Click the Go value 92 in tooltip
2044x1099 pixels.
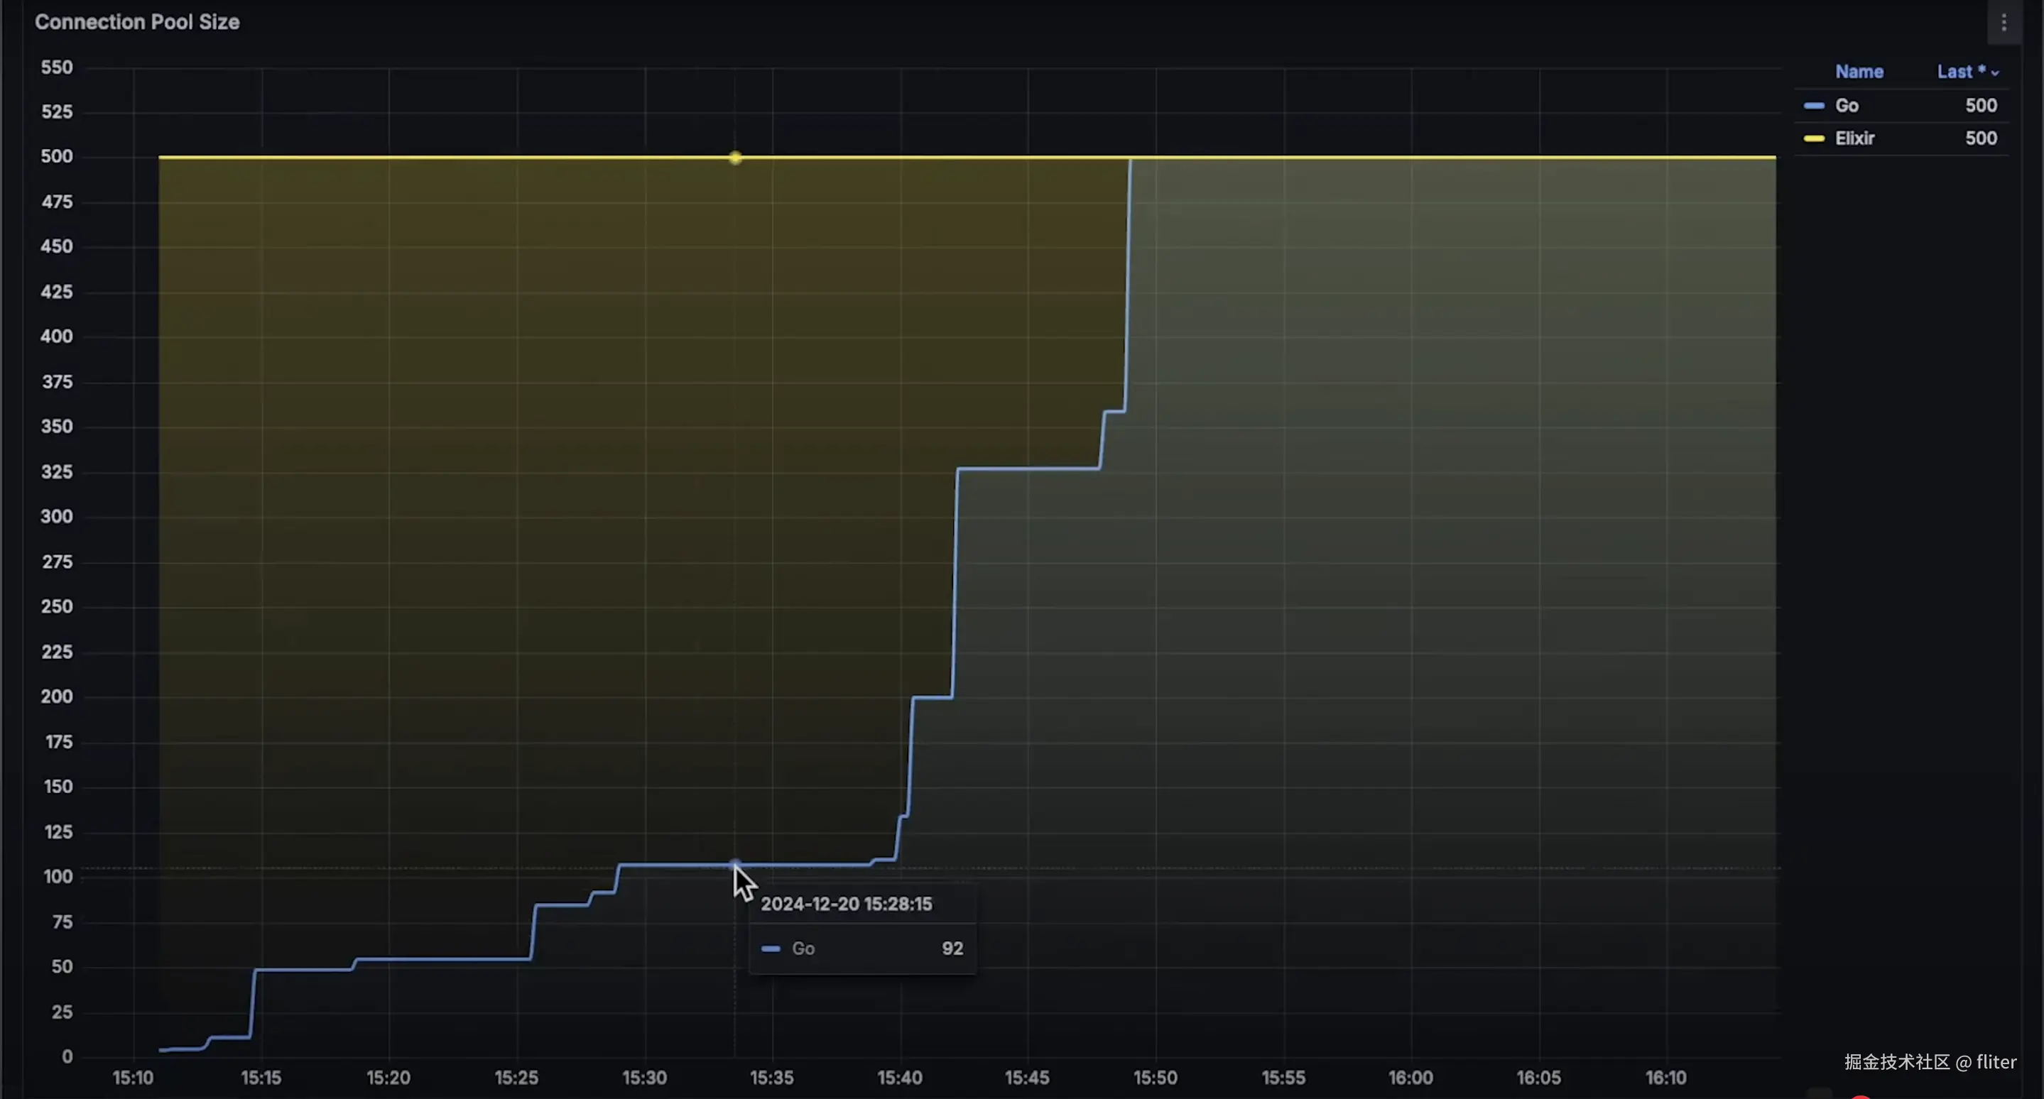[x=952, y=948]
